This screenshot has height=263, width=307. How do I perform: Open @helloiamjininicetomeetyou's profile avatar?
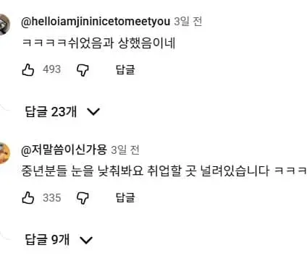tap(4, 25)
